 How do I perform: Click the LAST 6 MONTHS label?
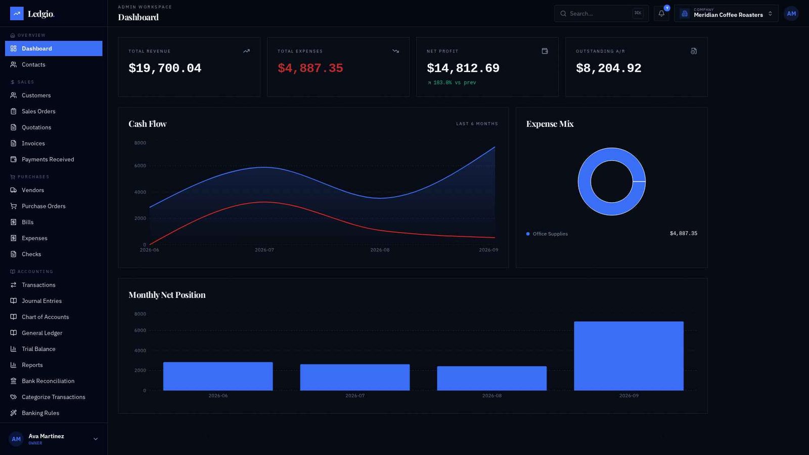pyautogui.click(x=477, y=124)
